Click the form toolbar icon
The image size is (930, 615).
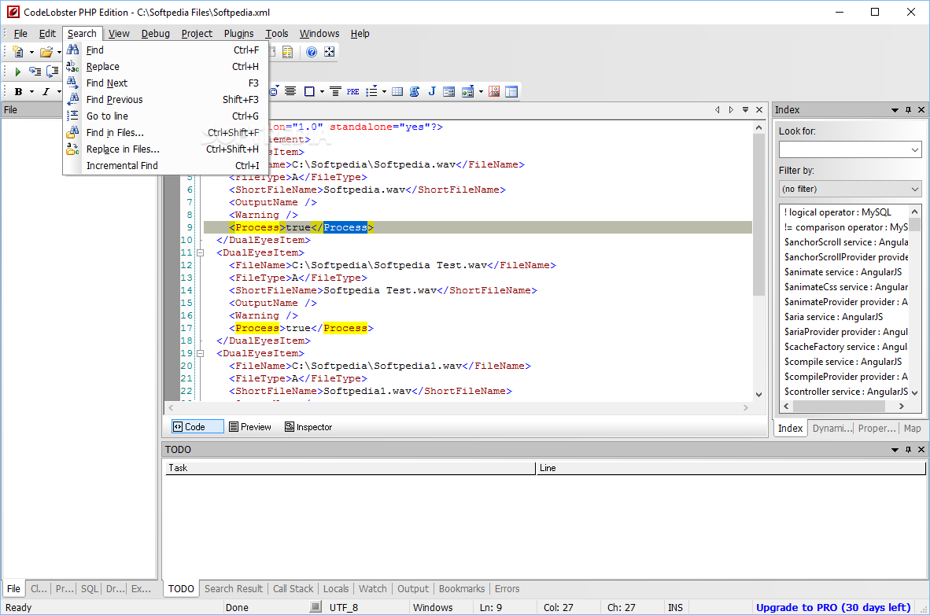coord(449,91)
